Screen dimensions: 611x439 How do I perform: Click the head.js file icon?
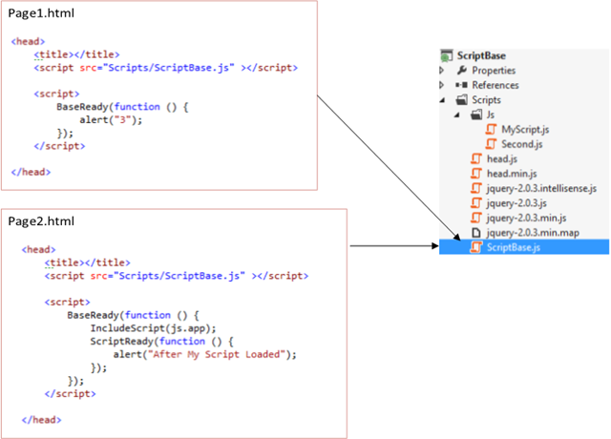point(476,159)
